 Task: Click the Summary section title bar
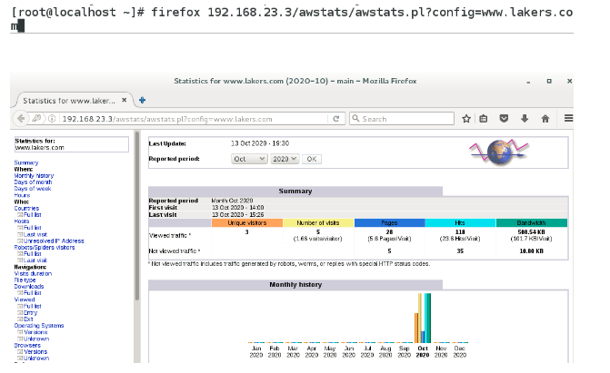295,191
